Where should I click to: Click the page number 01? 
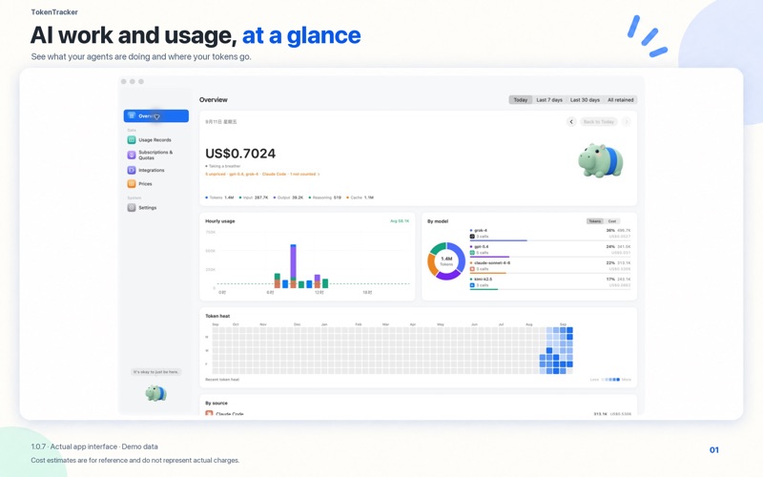pos(713,450)
